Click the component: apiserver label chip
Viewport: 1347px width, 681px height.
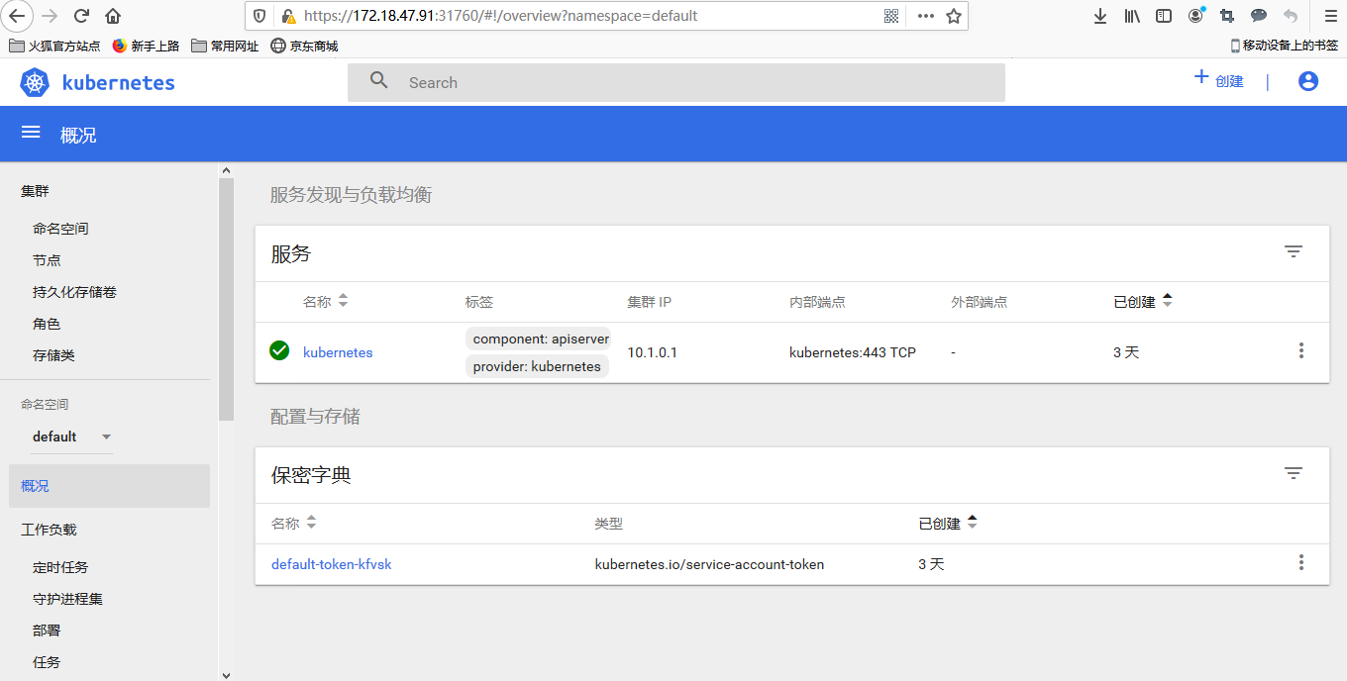(x=538, y=339)
